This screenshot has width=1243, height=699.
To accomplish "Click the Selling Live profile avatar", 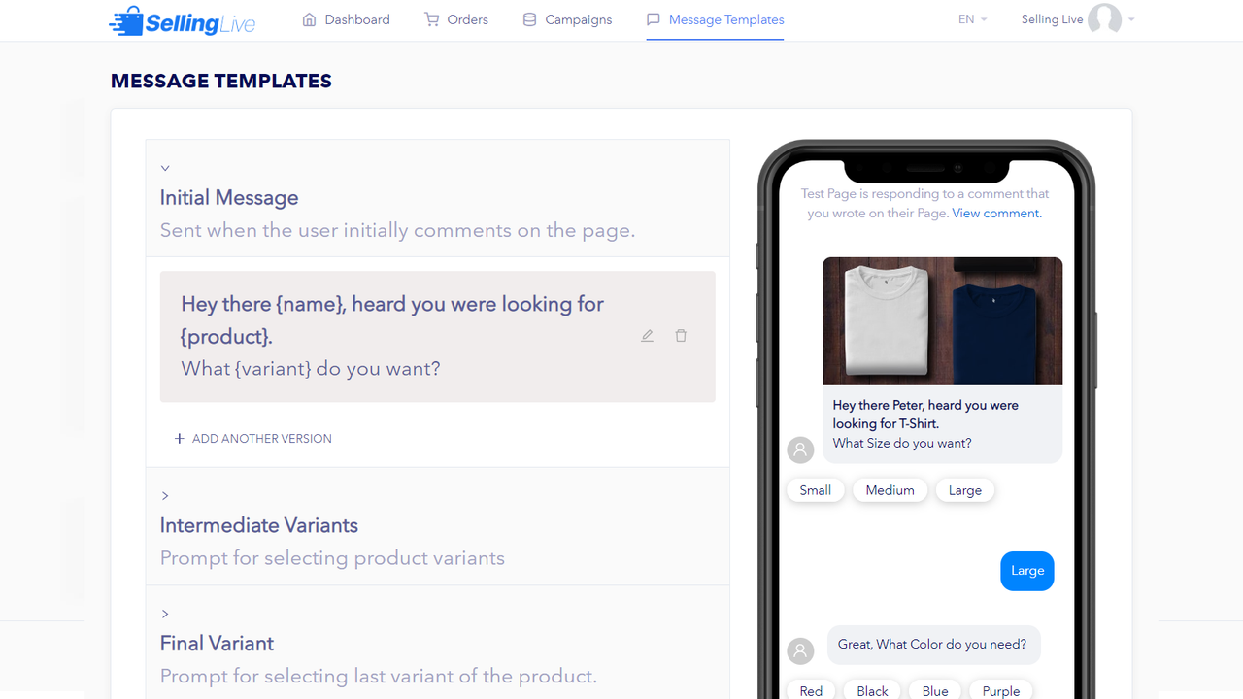I will tap(1107, 19).
